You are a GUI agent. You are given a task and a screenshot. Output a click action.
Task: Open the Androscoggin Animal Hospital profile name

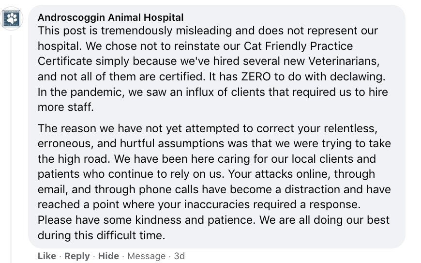(x=111, y=17)
